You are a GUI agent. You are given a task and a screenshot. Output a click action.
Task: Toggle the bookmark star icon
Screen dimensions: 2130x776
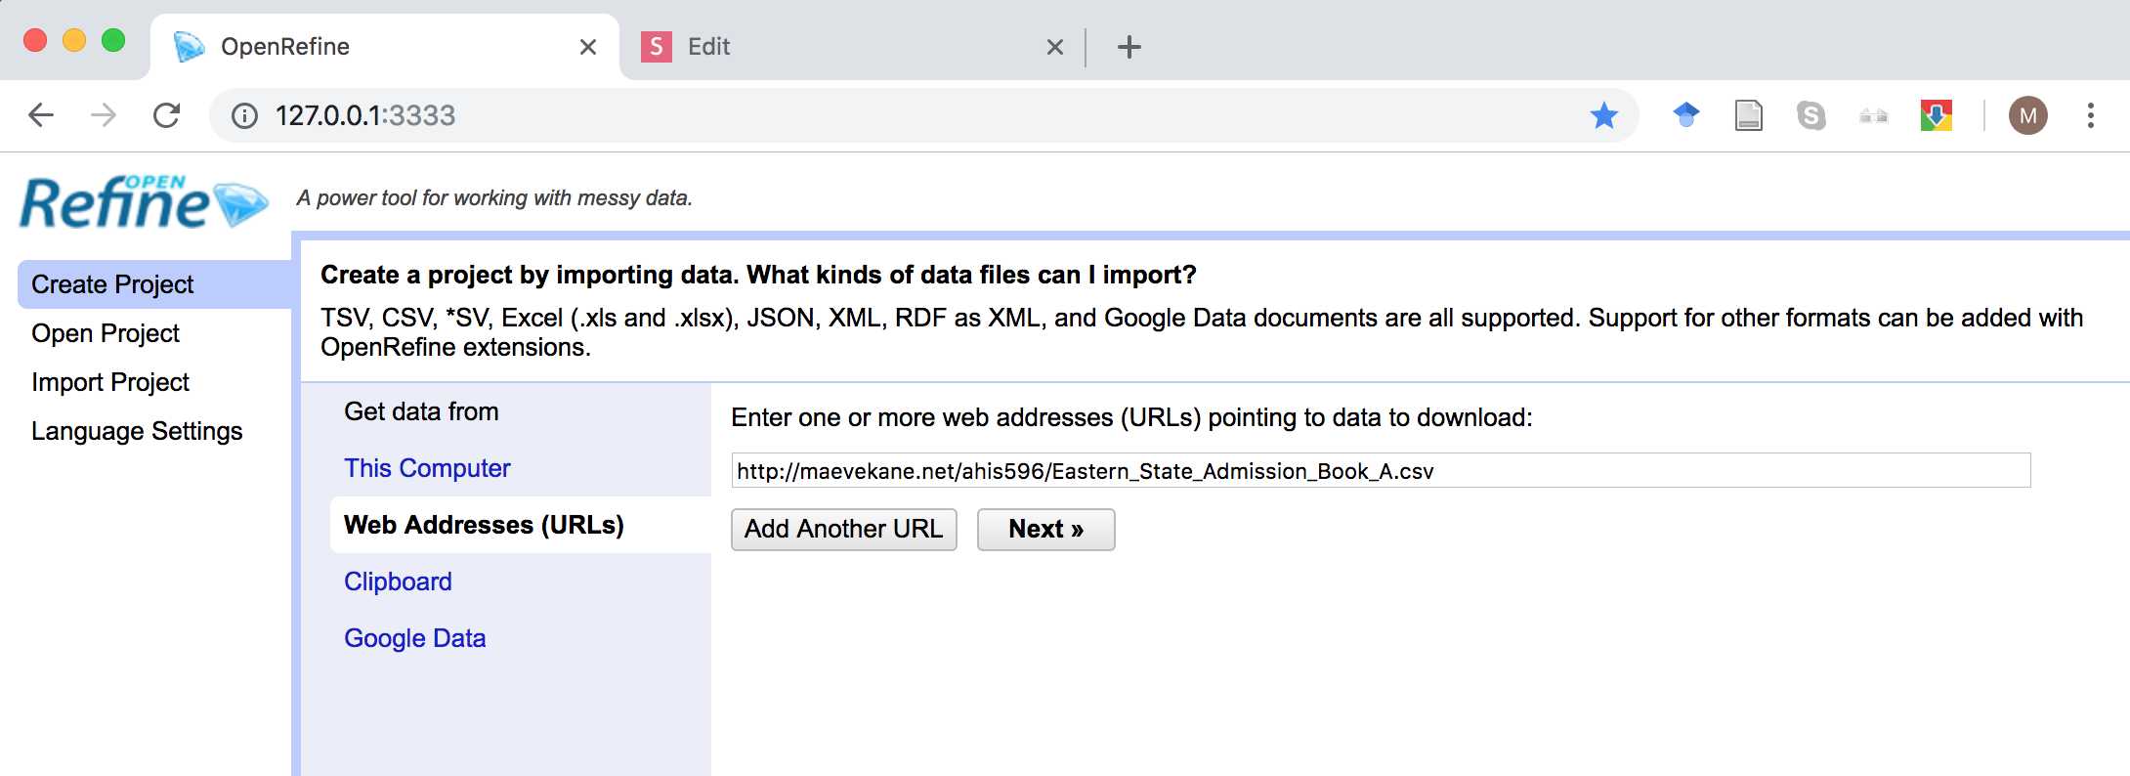pyautogui.click(x=1603, y=115)
